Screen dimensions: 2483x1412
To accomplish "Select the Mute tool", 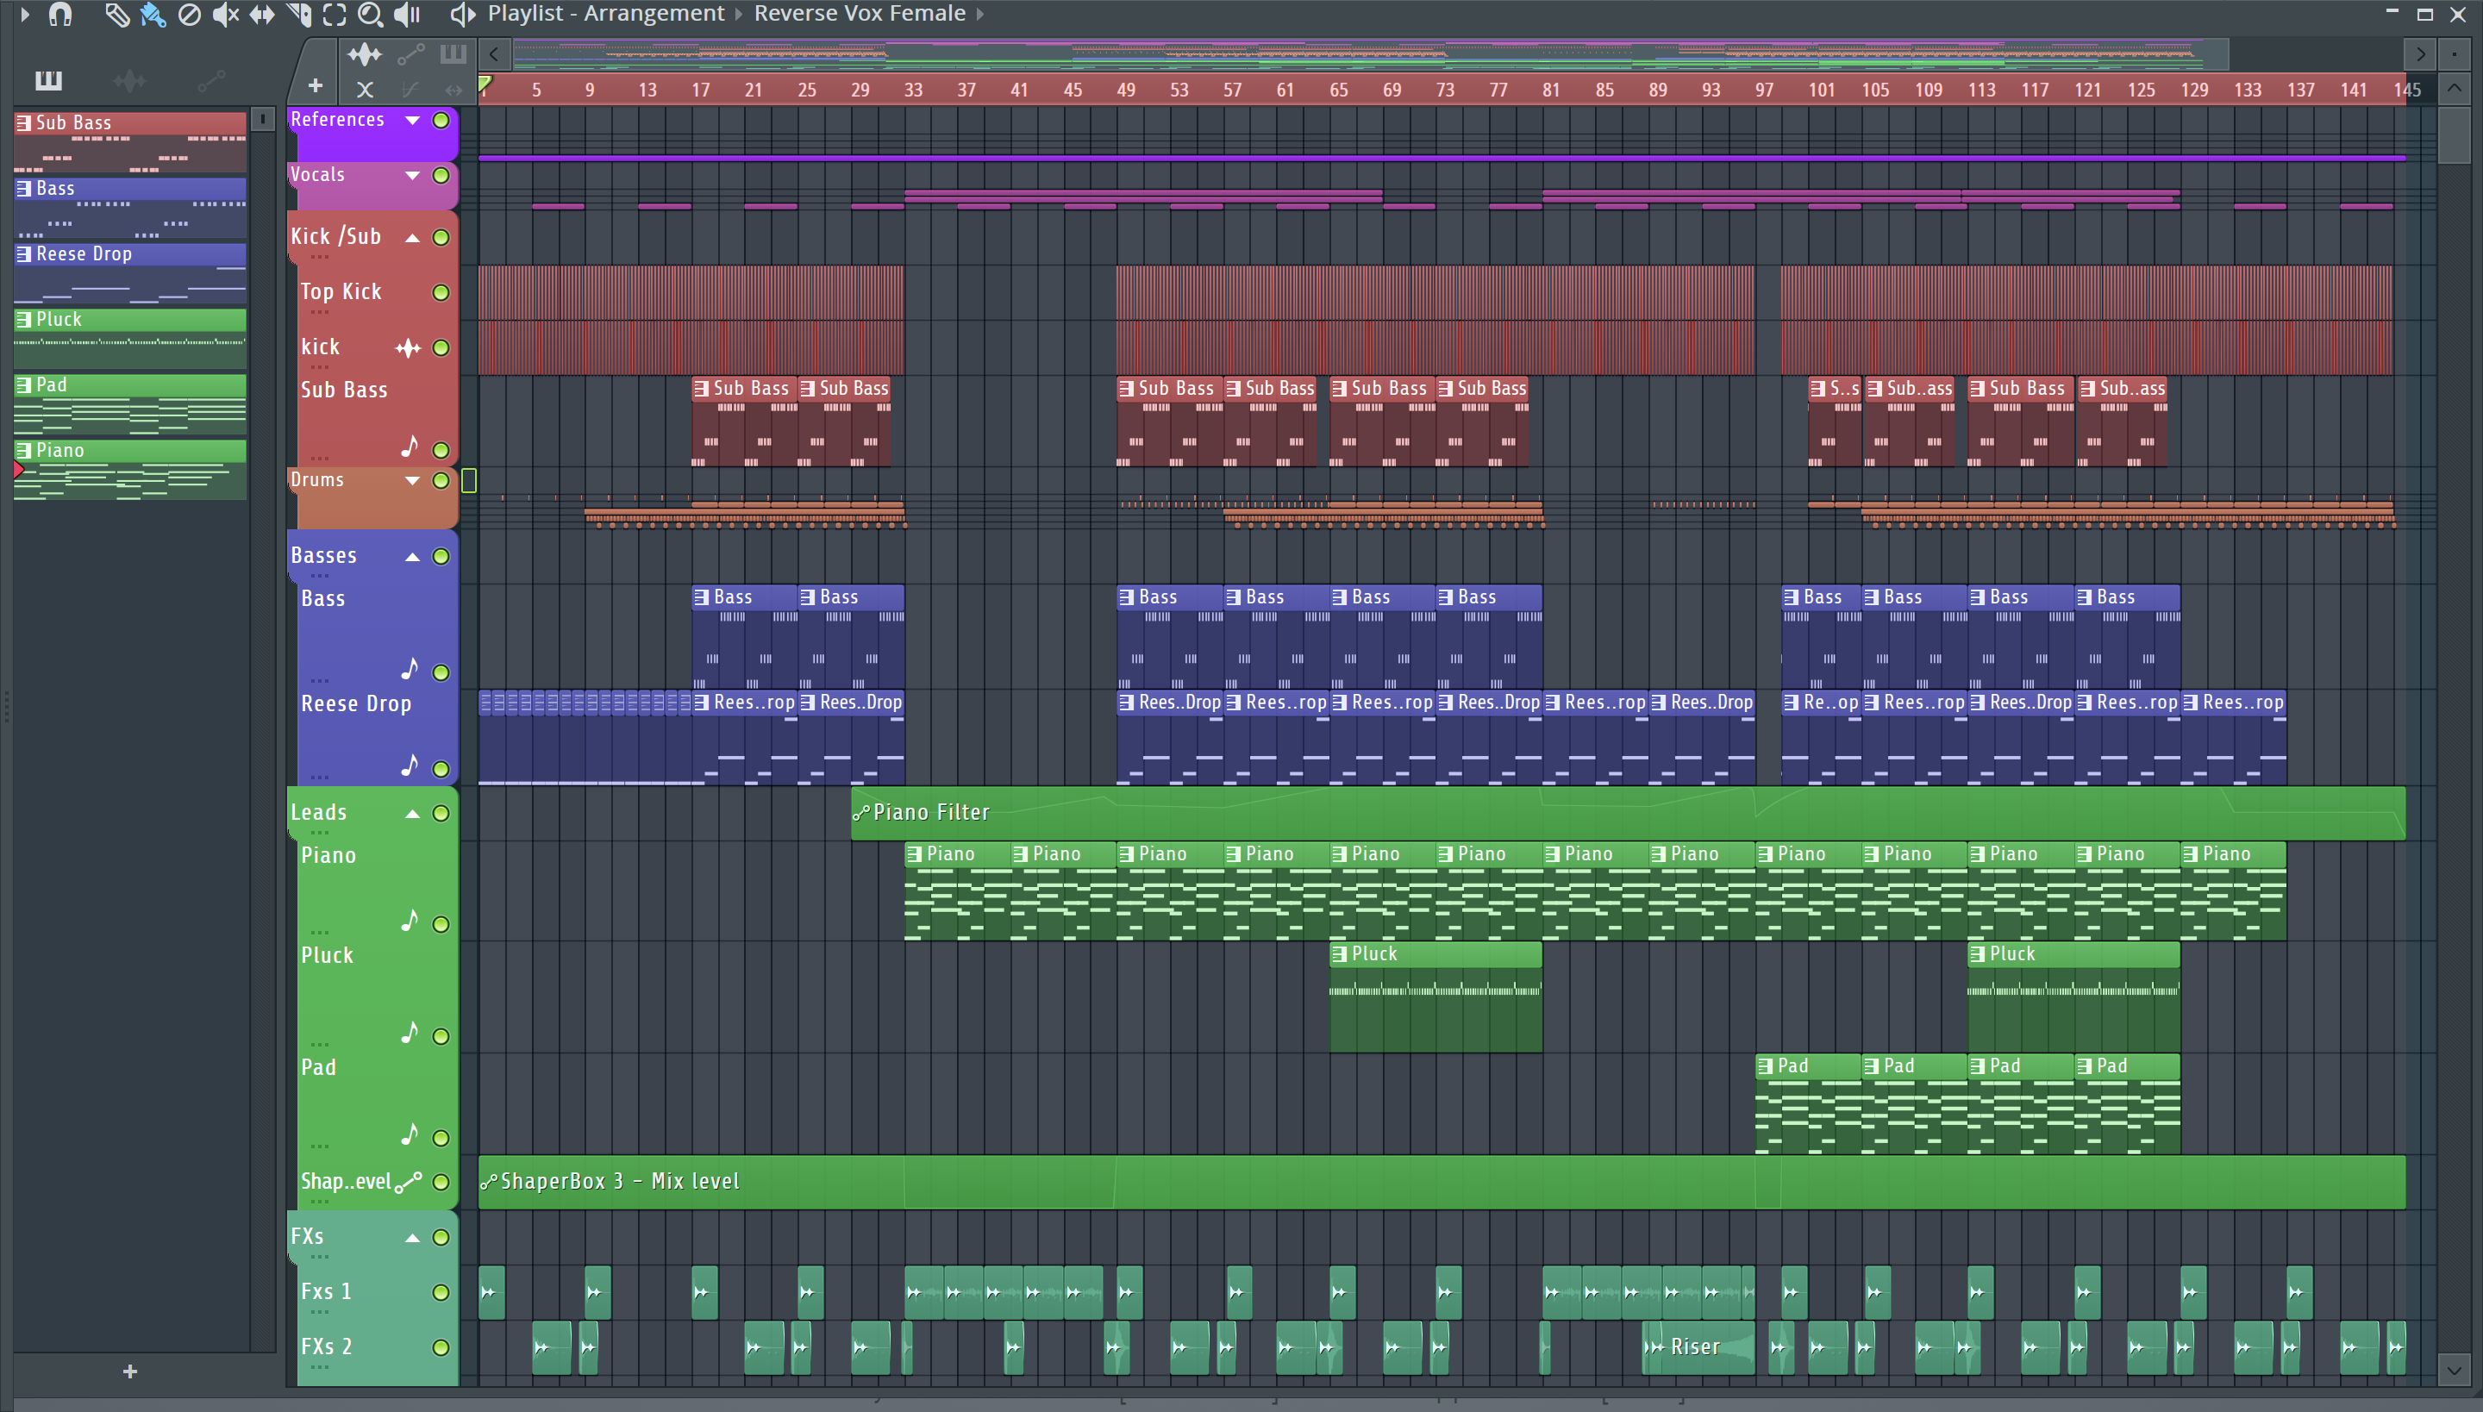I will click(225, 15).
